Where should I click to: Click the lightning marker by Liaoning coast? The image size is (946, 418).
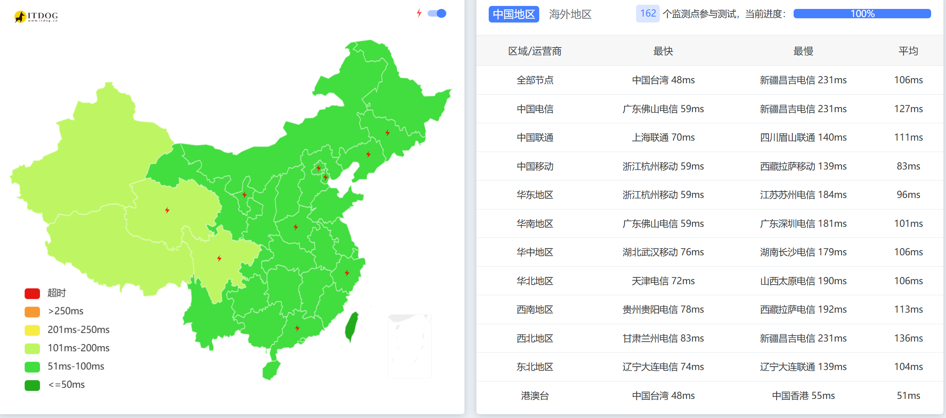point(368,155)
